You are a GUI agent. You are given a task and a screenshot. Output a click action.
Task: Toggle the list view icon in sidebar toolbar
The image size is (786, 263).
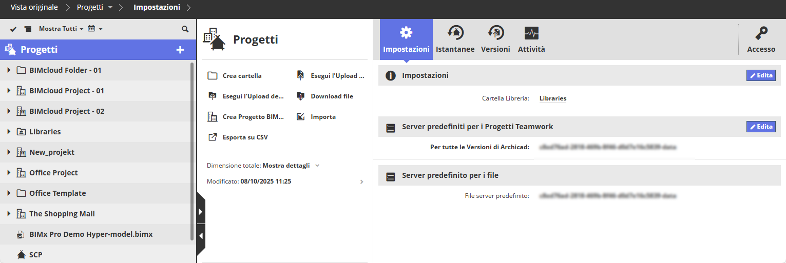point(28,29)
